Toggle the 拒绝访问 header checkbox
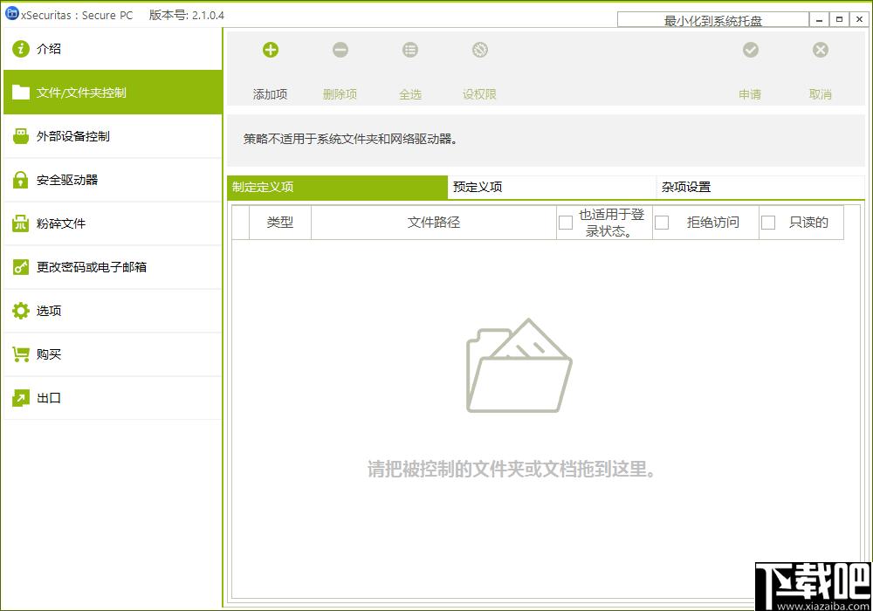The height and width of the screenshot is (611, 873). pyautogui.click(x=662, y=223)
